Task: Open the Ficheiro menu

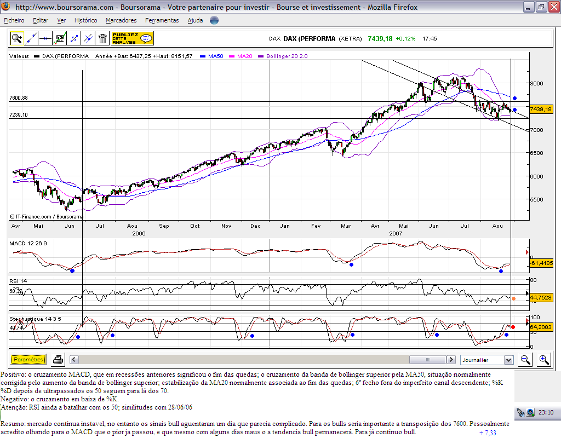Action: pos(14,20)
